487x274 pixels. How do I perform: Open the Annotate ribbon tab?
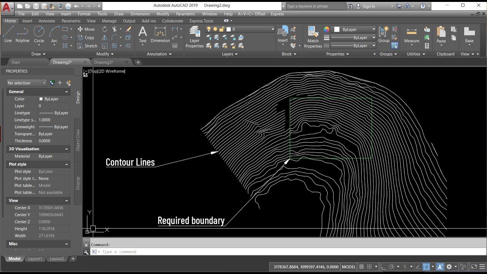pos(47,21)
